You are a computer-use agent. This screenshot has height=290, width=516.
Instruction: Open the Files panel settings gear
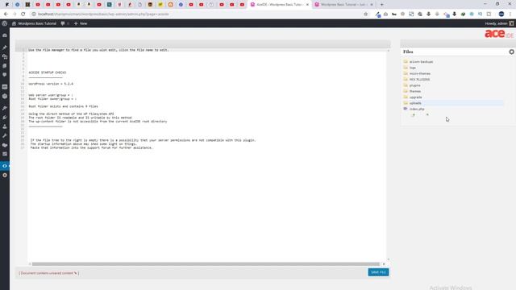pos(511,52)
